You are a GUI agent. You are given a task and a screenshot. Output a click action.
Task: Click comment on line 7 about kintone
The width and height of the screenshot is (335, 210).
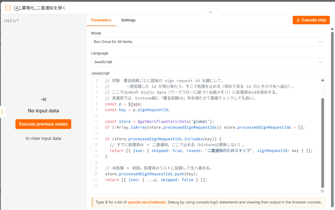pos(181,98)
